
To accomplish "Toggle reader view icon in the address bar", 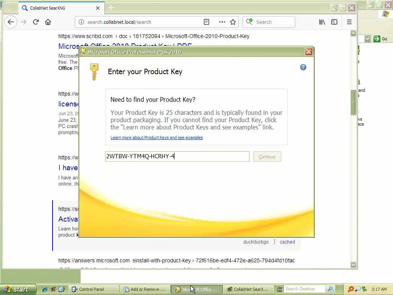I will [206, 22].
